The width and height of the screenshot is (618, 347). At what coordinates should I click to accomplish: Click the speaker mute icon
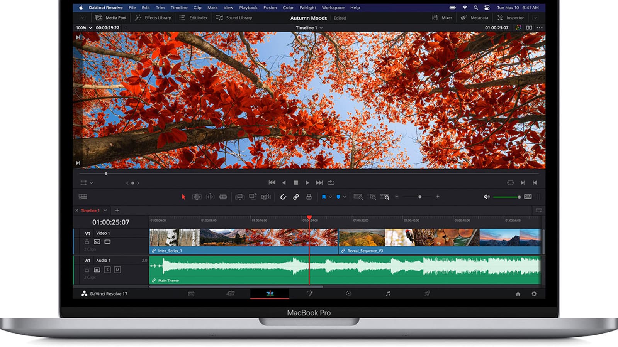pyautogui.click(x=487, y=197)
